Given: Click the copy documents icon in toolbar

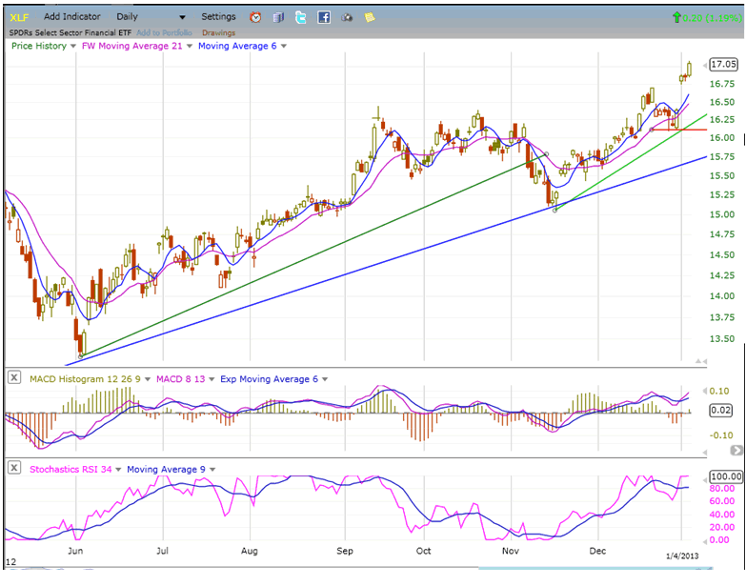Looking at the screenshot, I should pos(278,17).
